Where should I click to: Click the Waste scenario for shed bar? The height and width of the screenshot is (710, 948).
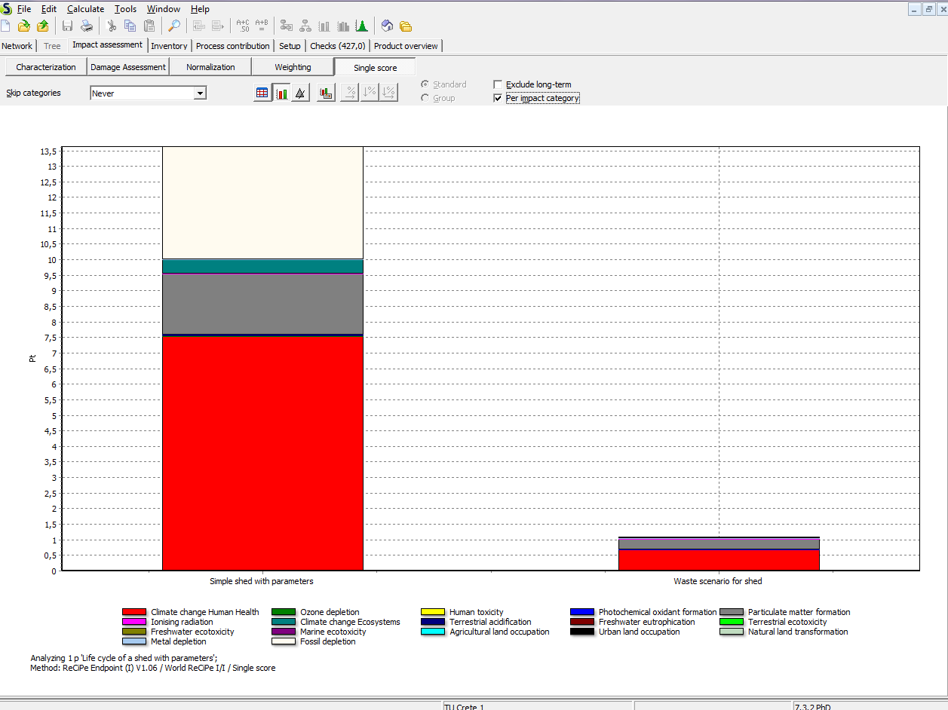click(719, 554)
